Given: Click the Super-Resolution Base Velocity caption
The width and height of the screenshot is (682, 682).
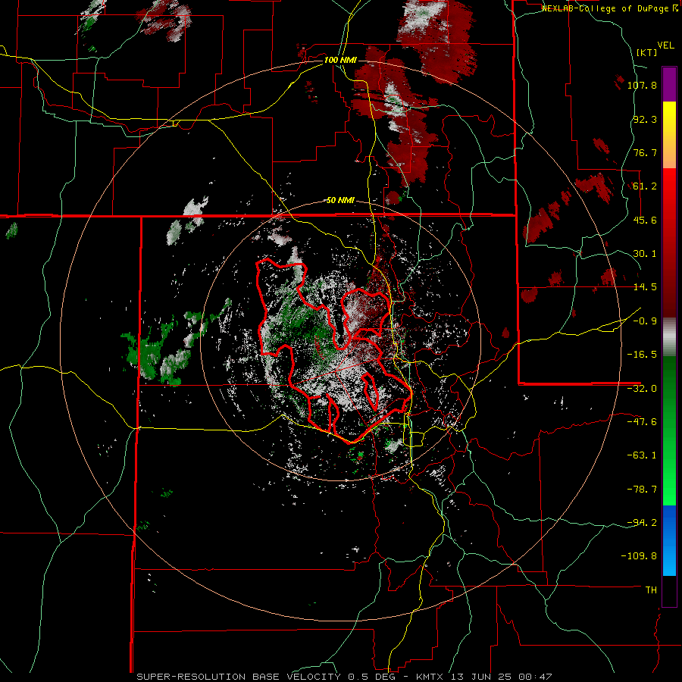Looking at the screenshot, I should pos(344,677).
